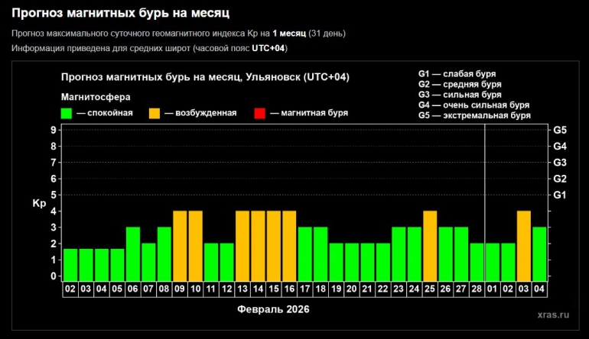Viewport: 589px width, 339px height.
Task: Select the green bar for day 17
Action: pos(305,253)
